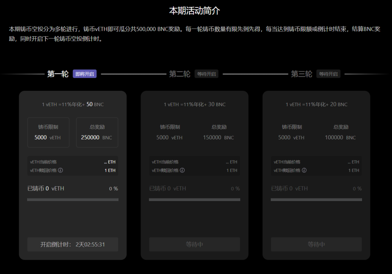Click the 等待开启 badge beside 第二轮
The width and height of the screenshot is (392, 274).
click(206, 73)
